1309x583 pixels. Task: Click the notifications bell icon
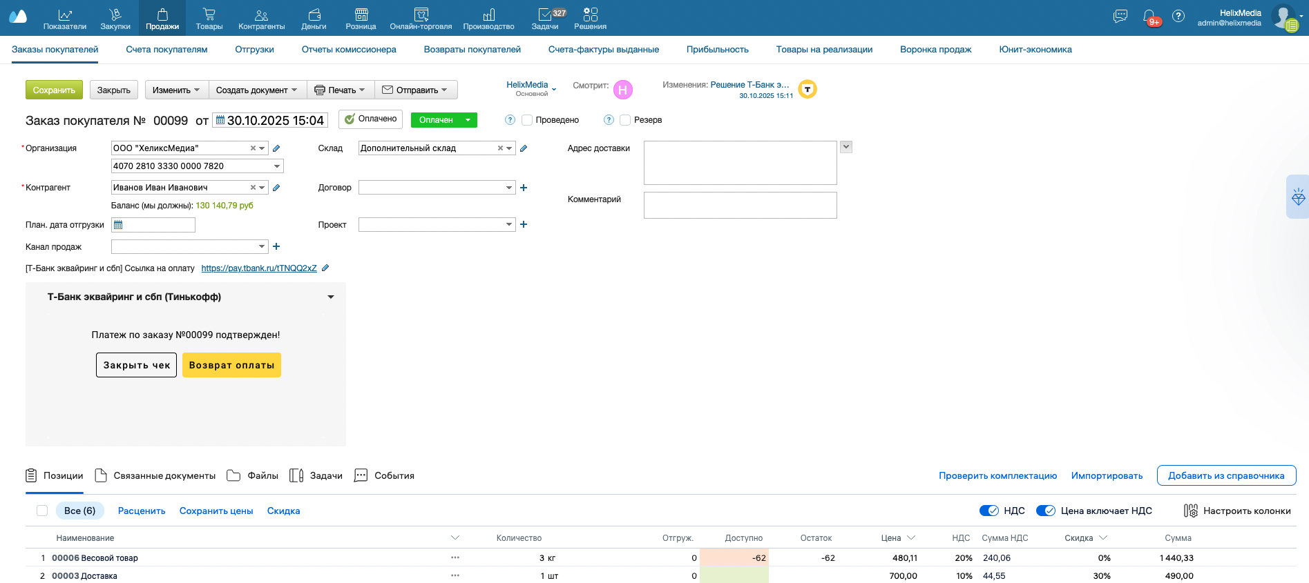point(1149,17)
